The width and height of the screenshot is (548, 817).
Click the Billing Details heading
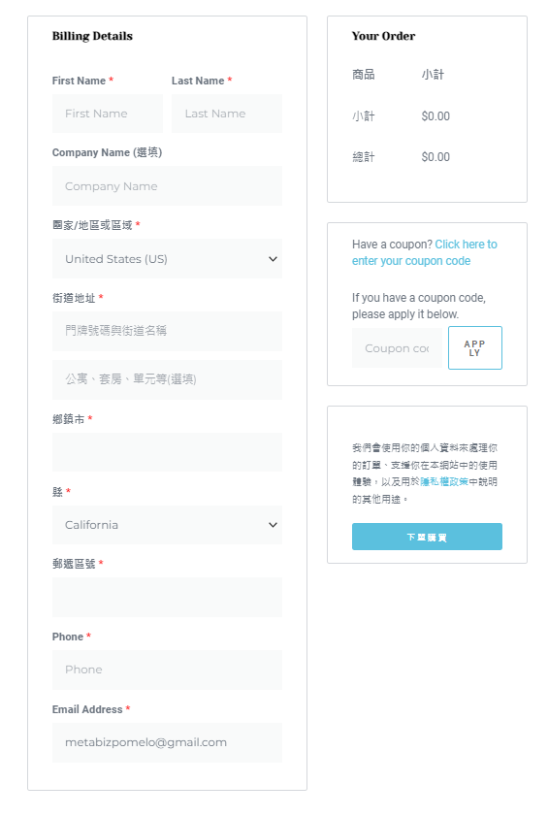click(x=92, y=36)
